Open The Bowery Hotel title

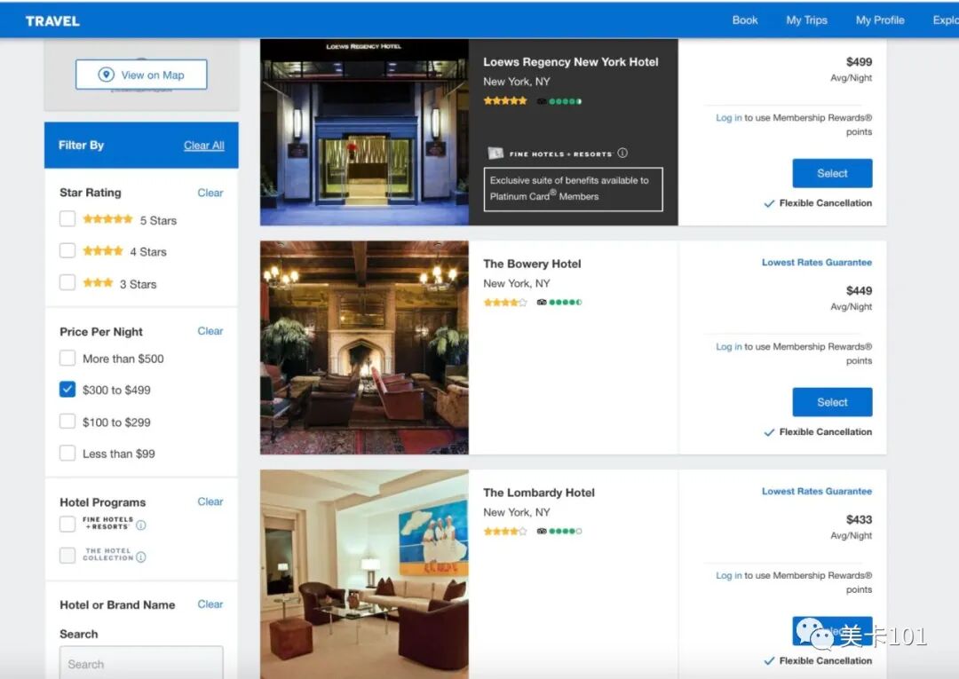532,264
